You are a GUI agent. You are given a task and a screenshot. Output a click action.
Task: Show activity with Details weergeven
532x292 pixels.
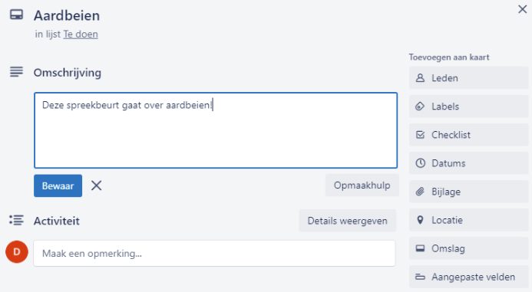(x=348, y=221)
